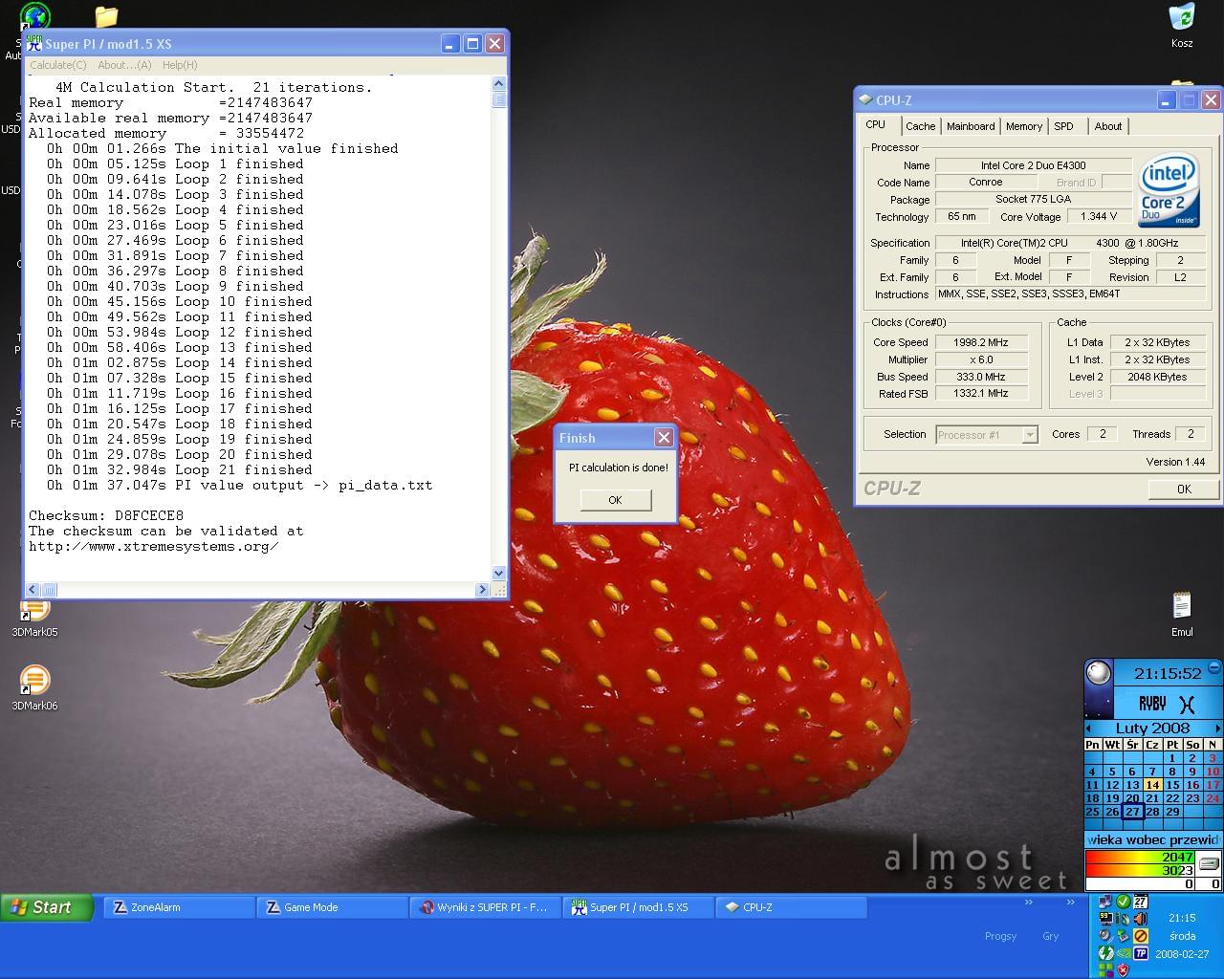Go to previous month in calendar widget
This screenshot has width=1224, height=979.
[x=1088, y=729]
